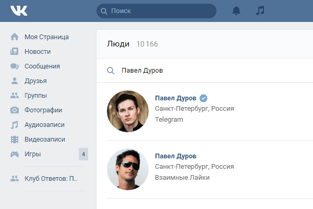This screenshot has height=209, width=313.
Task: Go to Новости in the sidebar
Action: (x=37, y=52)
